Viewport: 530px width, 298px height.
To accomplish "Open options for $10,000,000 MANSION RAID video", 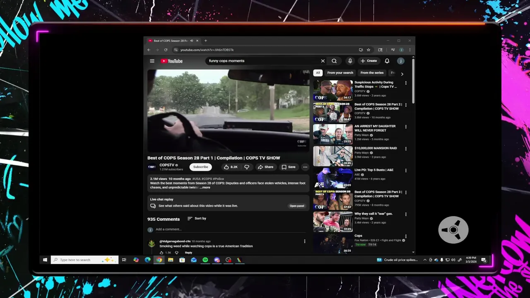I will (x=406, y=149).
